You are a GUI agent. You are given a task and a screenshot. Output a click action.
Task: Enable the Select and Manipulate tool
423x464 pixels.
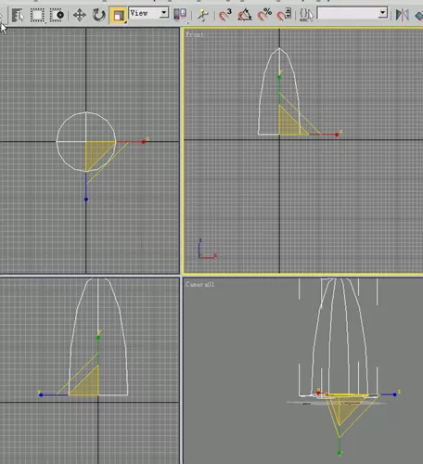click(x=203, y=15)
